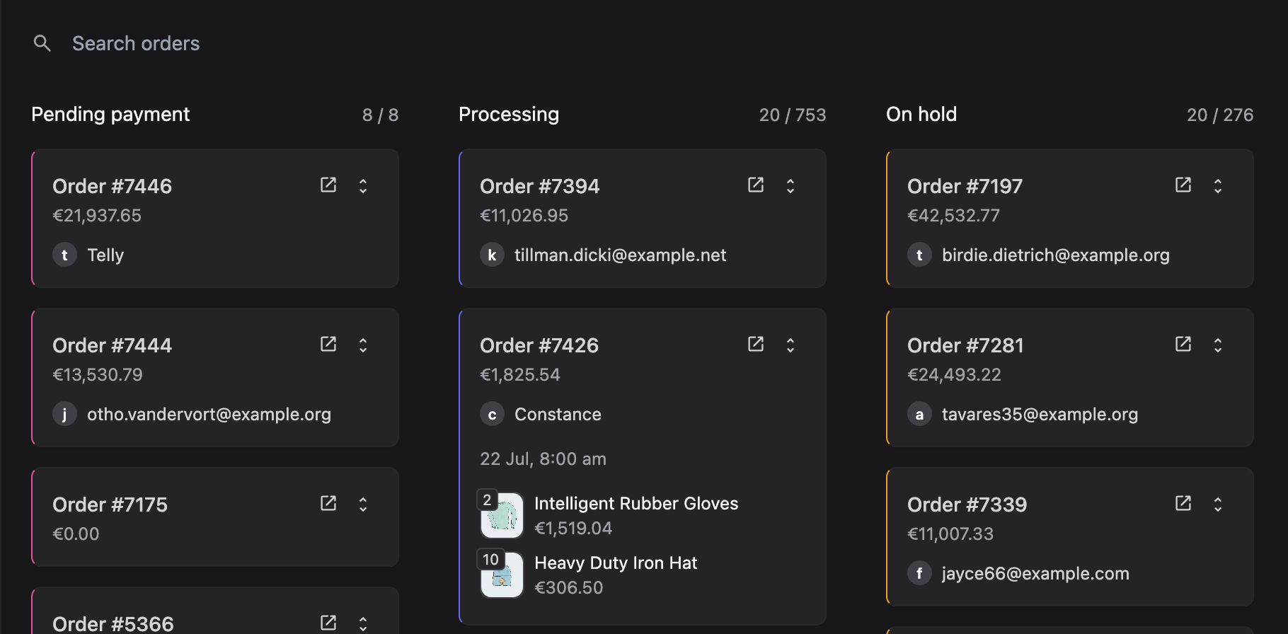Open Order #7175 external link icon
This screenshot has width=1288, height=634.
(x=328, y=503)
